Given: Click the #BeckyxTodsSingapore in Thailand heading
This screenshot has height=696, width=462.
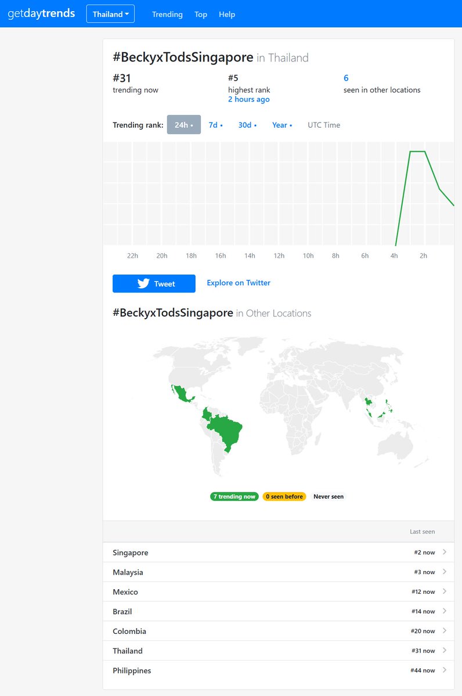Looking at the screenshot, I should pyautogui.click(x=210, y=57).
